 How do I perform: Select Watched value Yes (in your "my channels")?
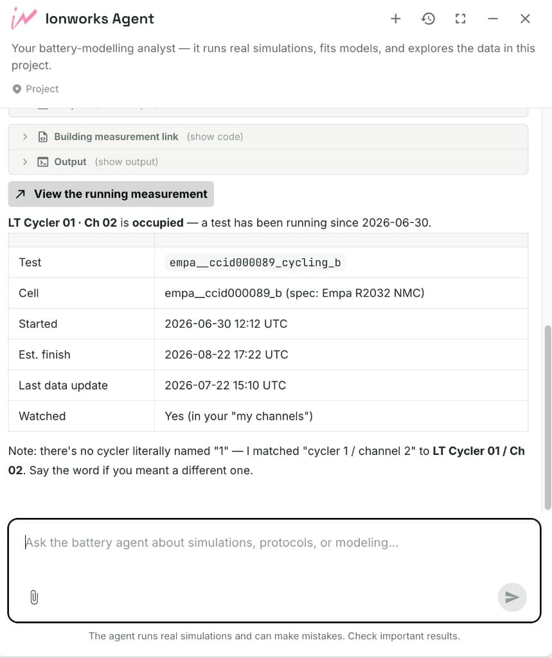click(238, 416)
